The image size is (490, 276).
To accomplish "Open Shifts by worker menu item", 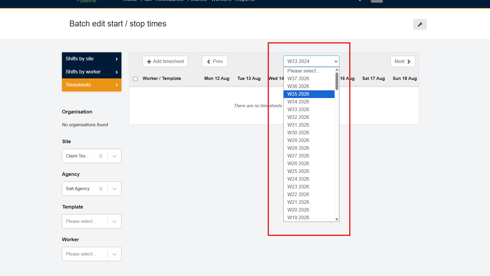I will 92,72.
